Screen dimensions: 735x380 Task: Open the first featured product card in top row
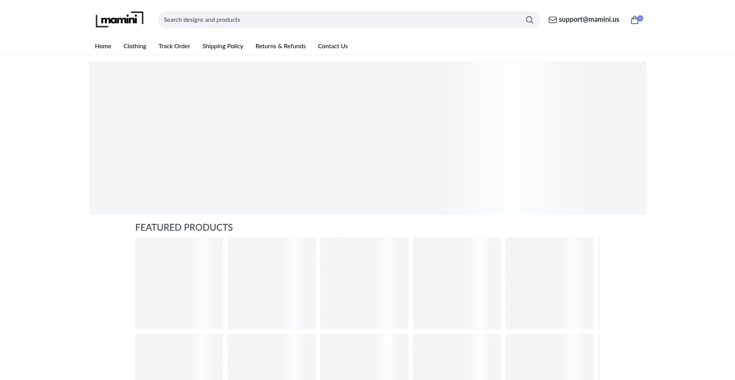179,283
